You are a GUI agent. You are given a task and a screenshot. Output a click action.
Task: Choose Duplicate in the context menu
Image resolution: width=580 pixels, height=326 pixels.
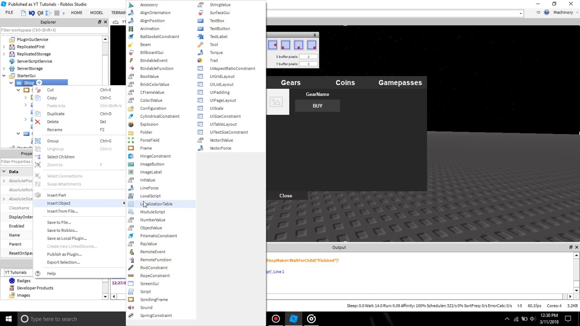[79, 114]
